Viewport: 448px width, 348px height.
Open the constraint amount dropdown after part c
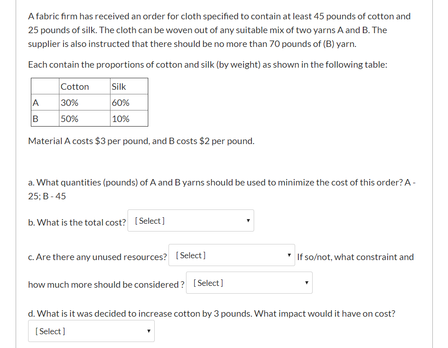click(x=249, y=283)
